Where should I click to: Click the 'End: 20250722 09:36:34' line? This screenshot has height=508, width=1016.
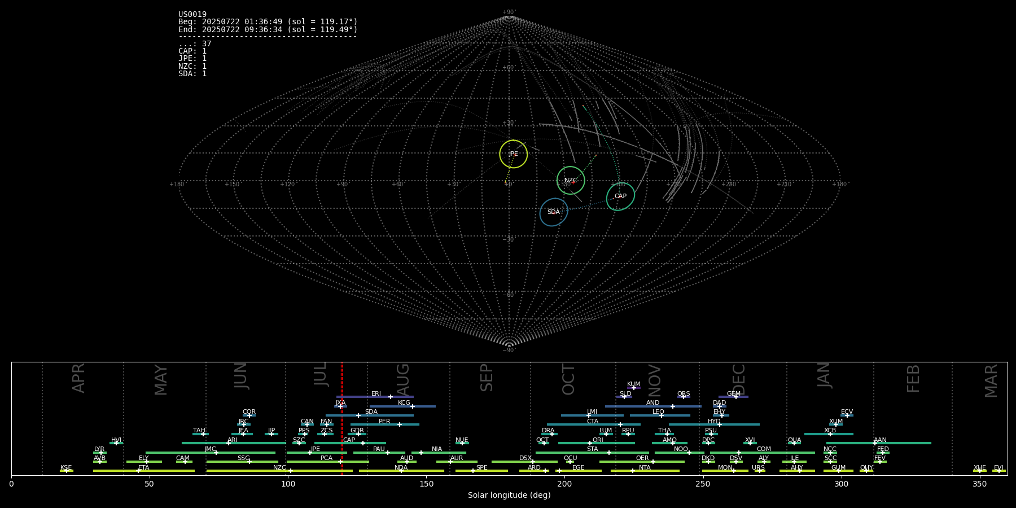(x=268, y=29)
